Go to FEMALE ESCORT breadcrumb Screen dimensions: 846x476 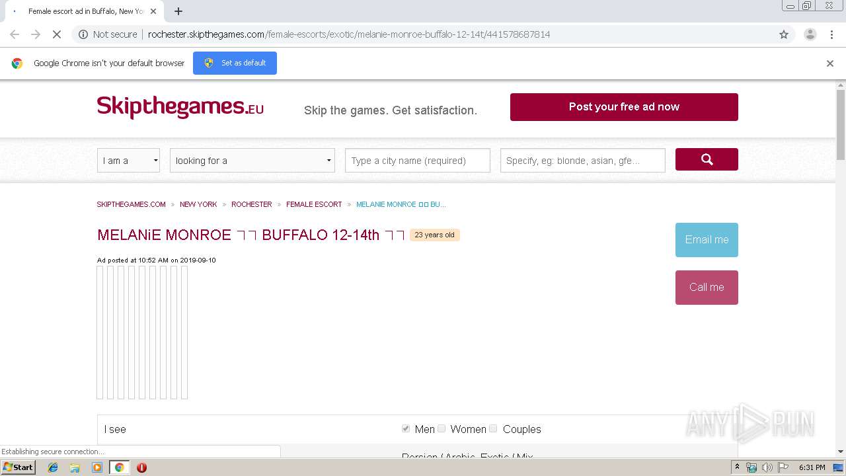tap(314, 204)
